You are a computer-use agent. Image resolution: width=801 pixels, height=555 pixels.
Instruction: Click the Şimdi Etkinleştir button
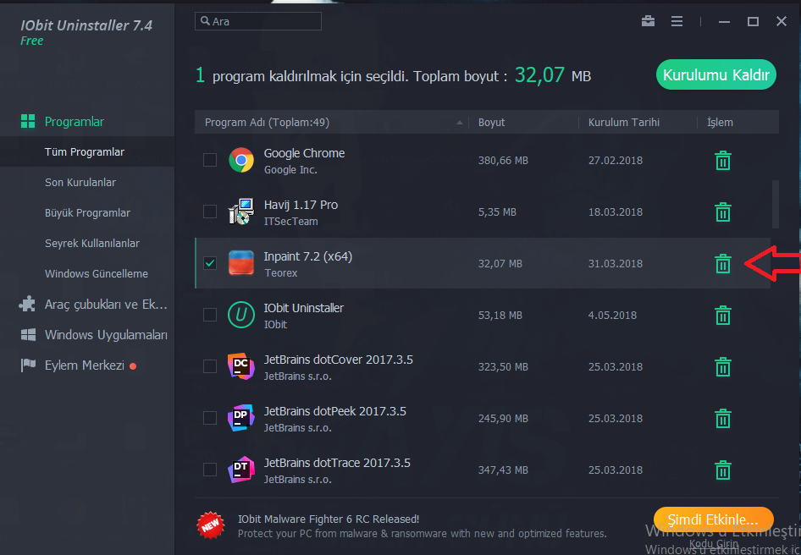(x=713, y=519)
